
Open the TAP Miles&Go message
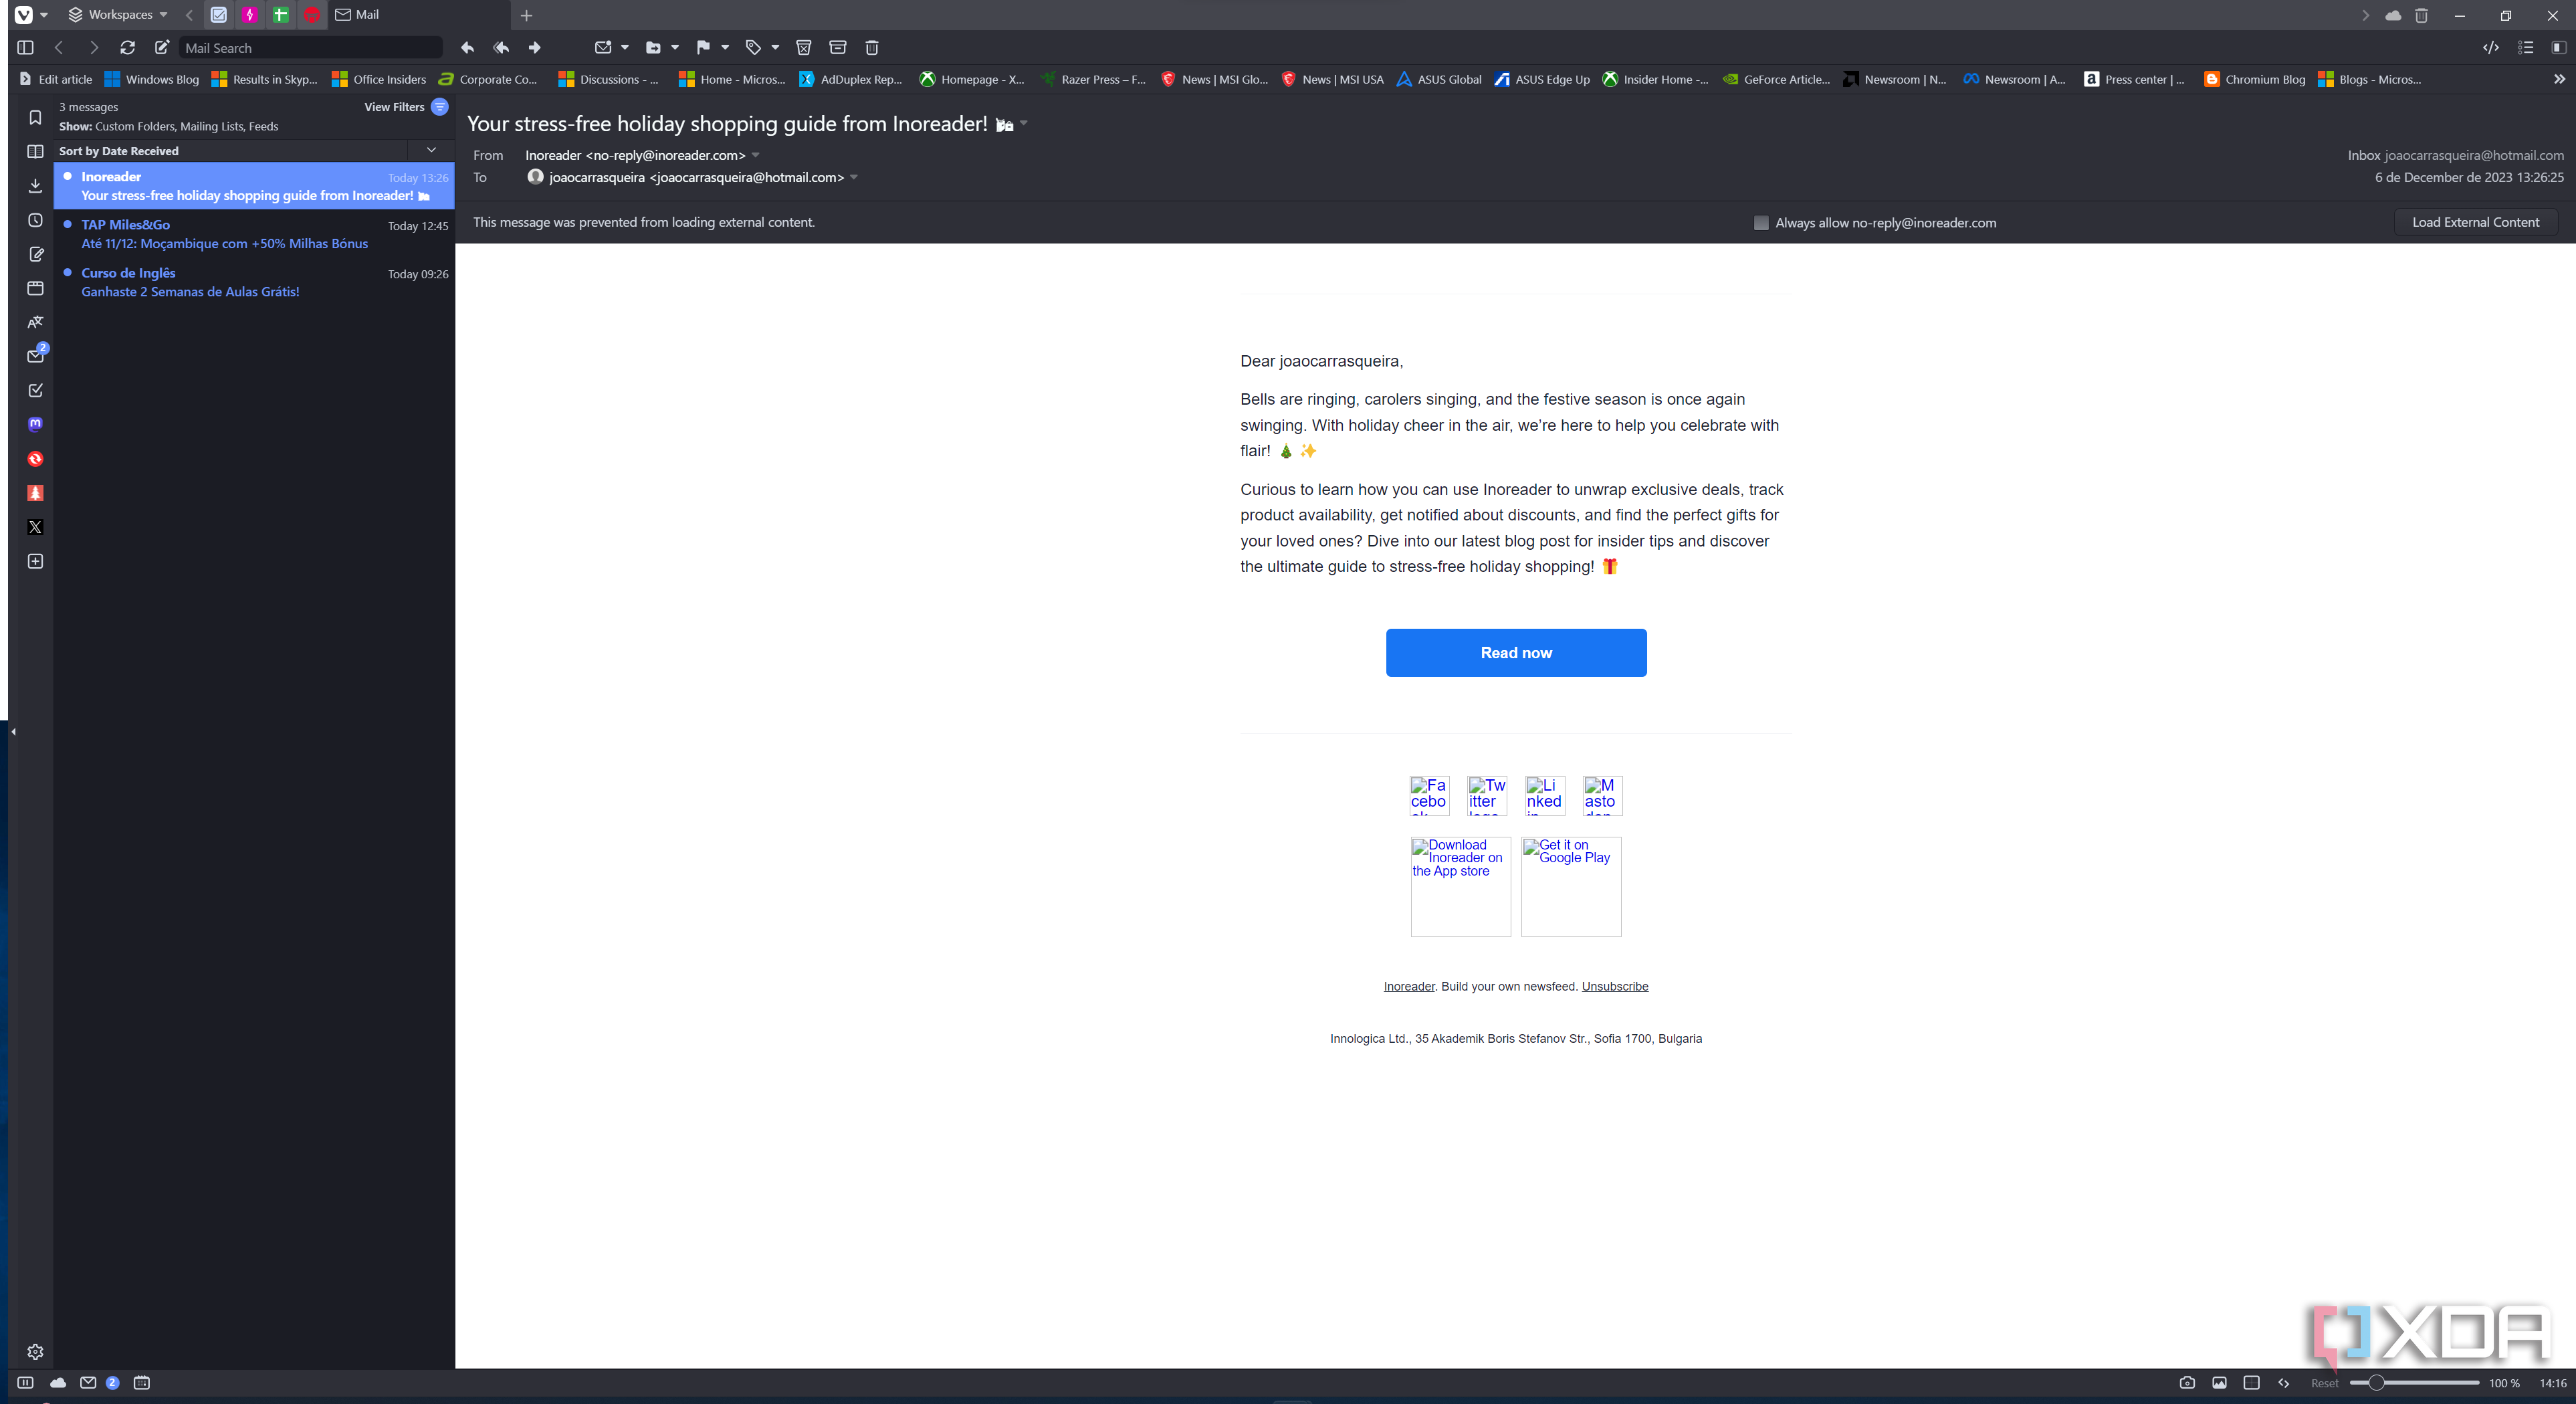[x=254, y=234]
